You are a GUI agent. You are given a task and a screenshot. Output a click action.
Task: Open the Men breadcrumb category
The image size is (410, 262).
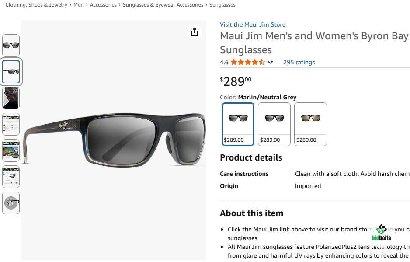(x=79, y=5)
